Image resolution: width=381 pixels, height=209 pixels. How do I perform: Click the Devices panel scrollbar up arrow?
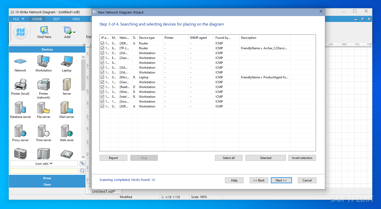tap(83, 57)
